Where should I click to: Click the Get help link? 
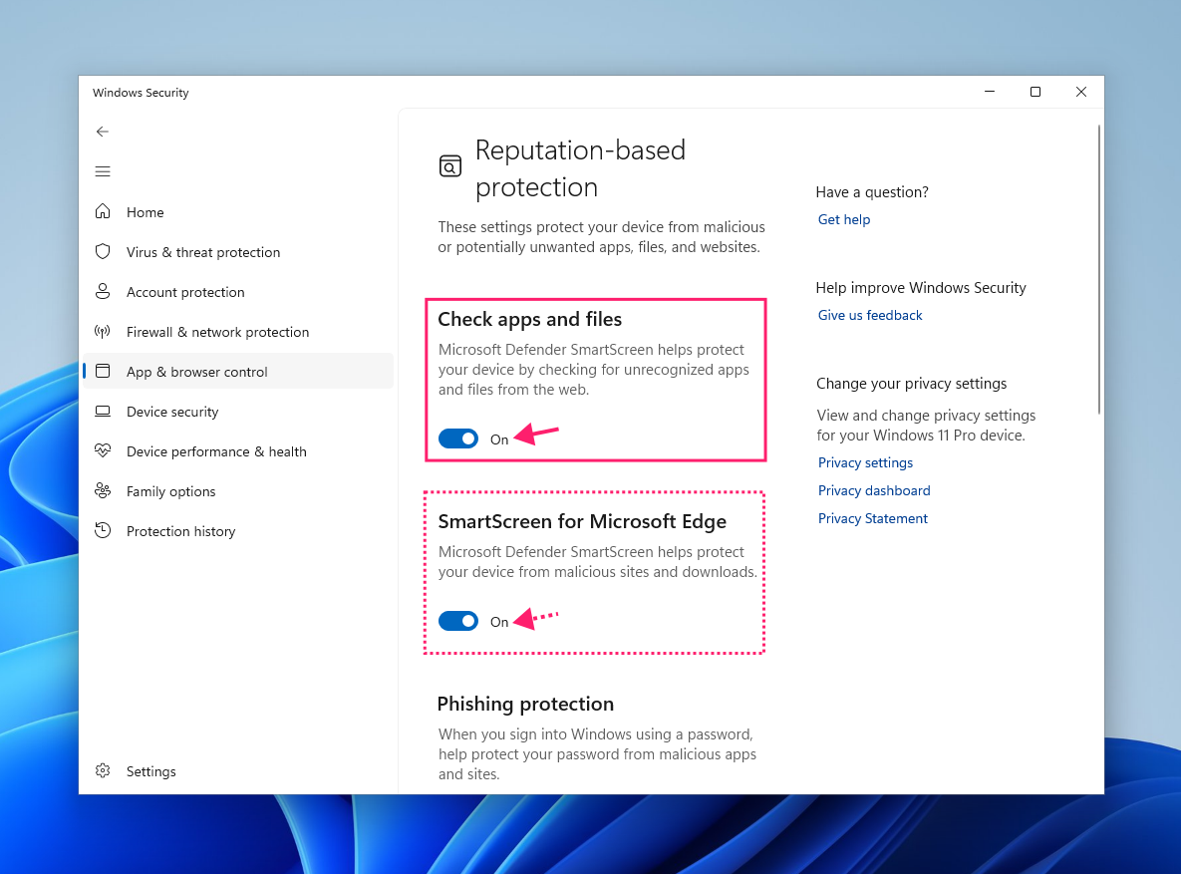click(843, 219)
